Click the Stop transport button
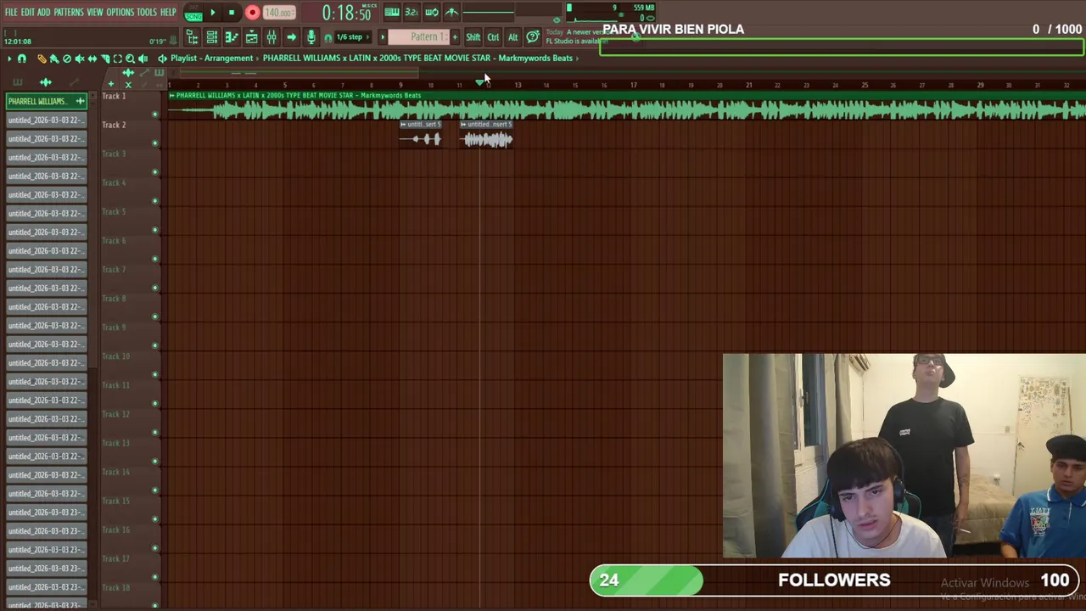This screenshot has width=1086, height=611. pos(232,13)
